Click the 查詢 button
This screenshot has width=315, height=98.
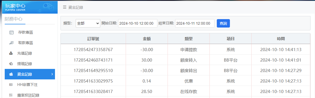pos(223,23)
